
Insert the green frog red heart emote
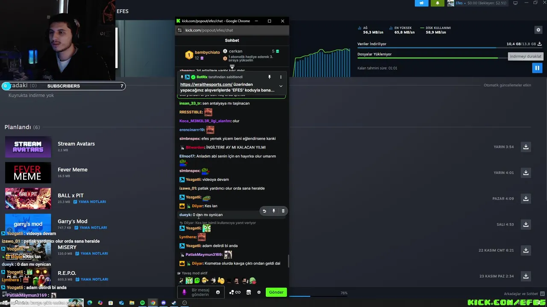click(x=253, y=281)
